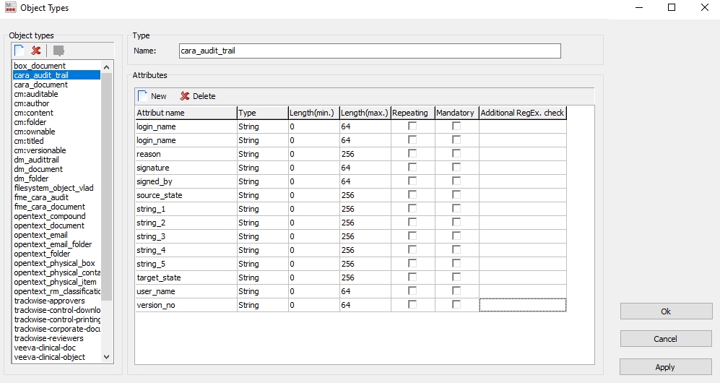This screenshot has width=720, height=383.
Task: Select cara_document in Object types list
Action: [41, 85]
